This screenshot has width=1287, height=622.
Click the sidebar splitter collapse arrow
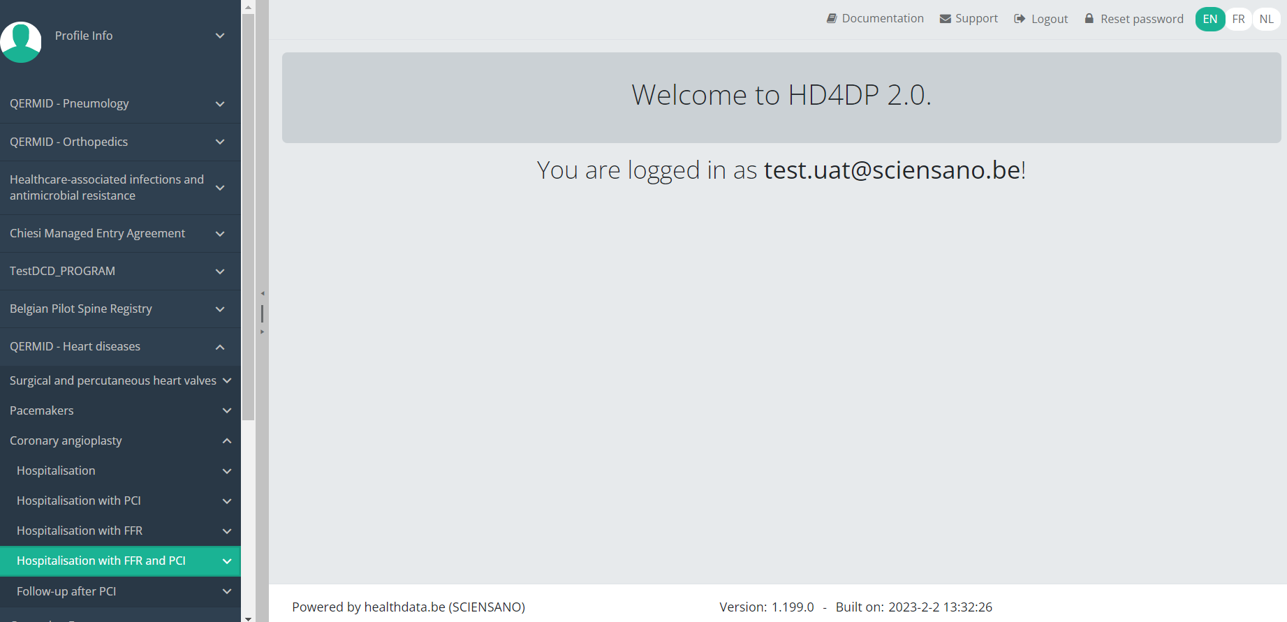pos(263,294)
